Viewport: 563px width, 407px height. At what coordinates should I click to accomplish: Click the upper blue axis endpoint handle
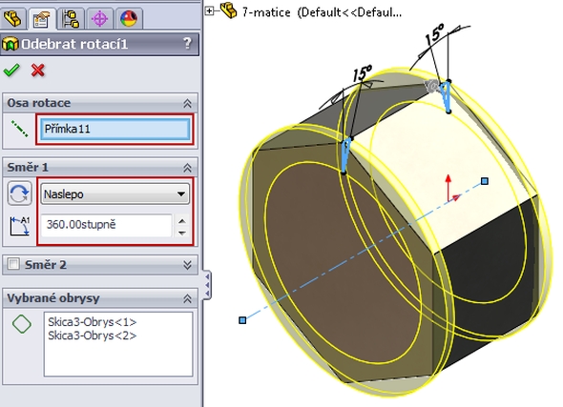coord(485,181)
